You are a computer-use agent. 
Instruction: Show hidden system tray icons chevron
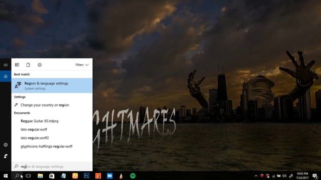pyautogui.click(x=256, y=175)
